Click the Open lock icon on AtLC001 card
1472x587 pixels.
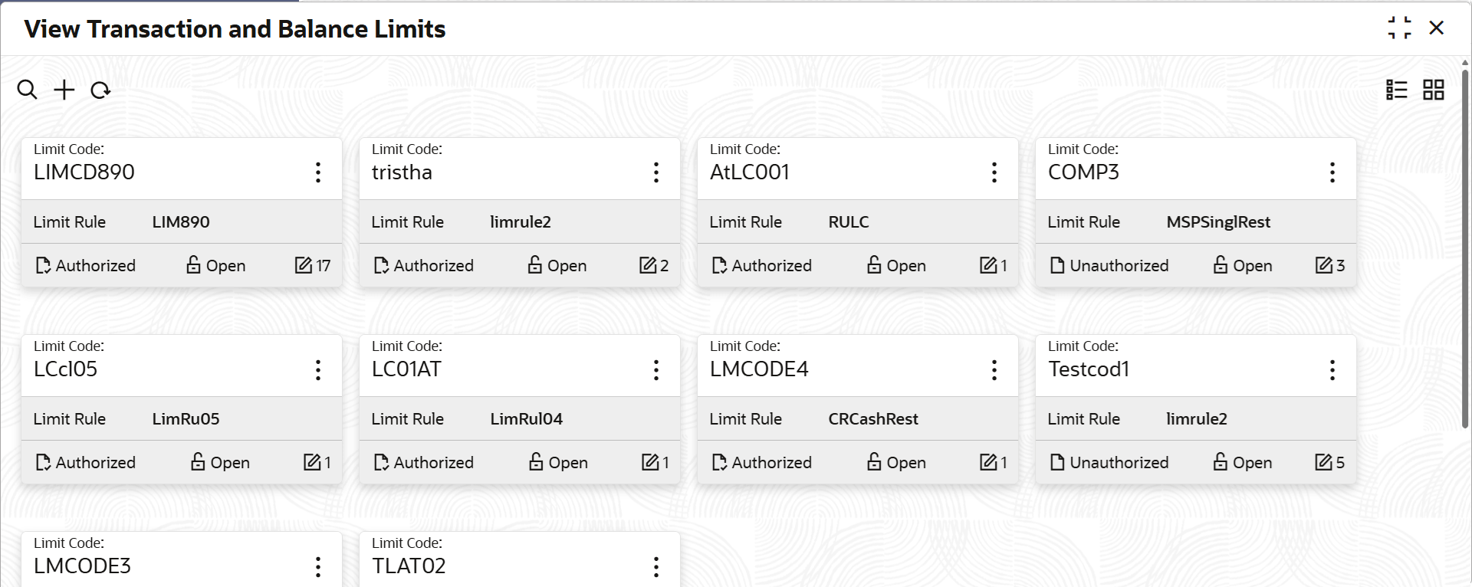874,264
